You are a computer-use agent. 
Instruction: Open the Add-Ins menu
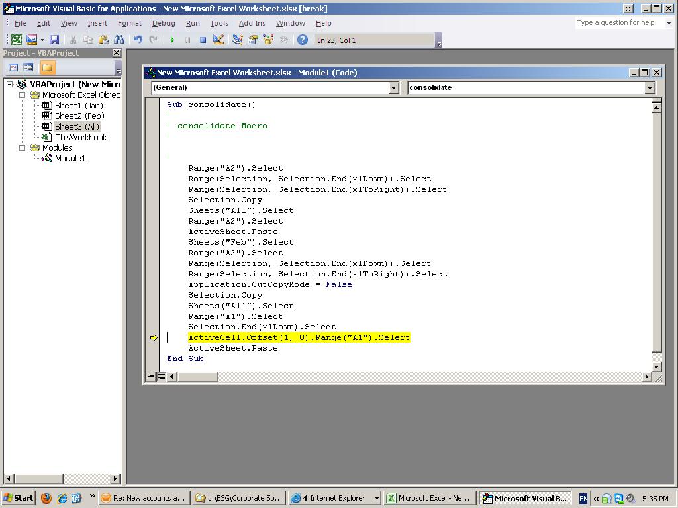coord(252,23)
